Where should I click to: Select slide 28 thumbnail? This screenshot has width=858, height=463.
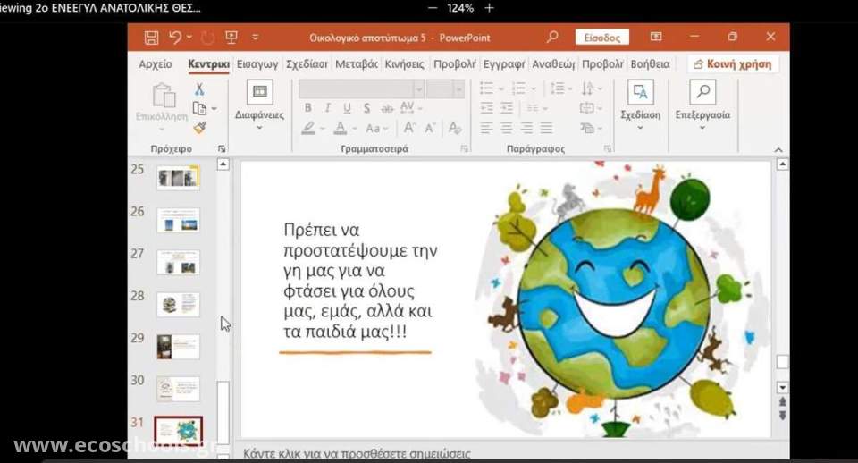pos(178,304)
